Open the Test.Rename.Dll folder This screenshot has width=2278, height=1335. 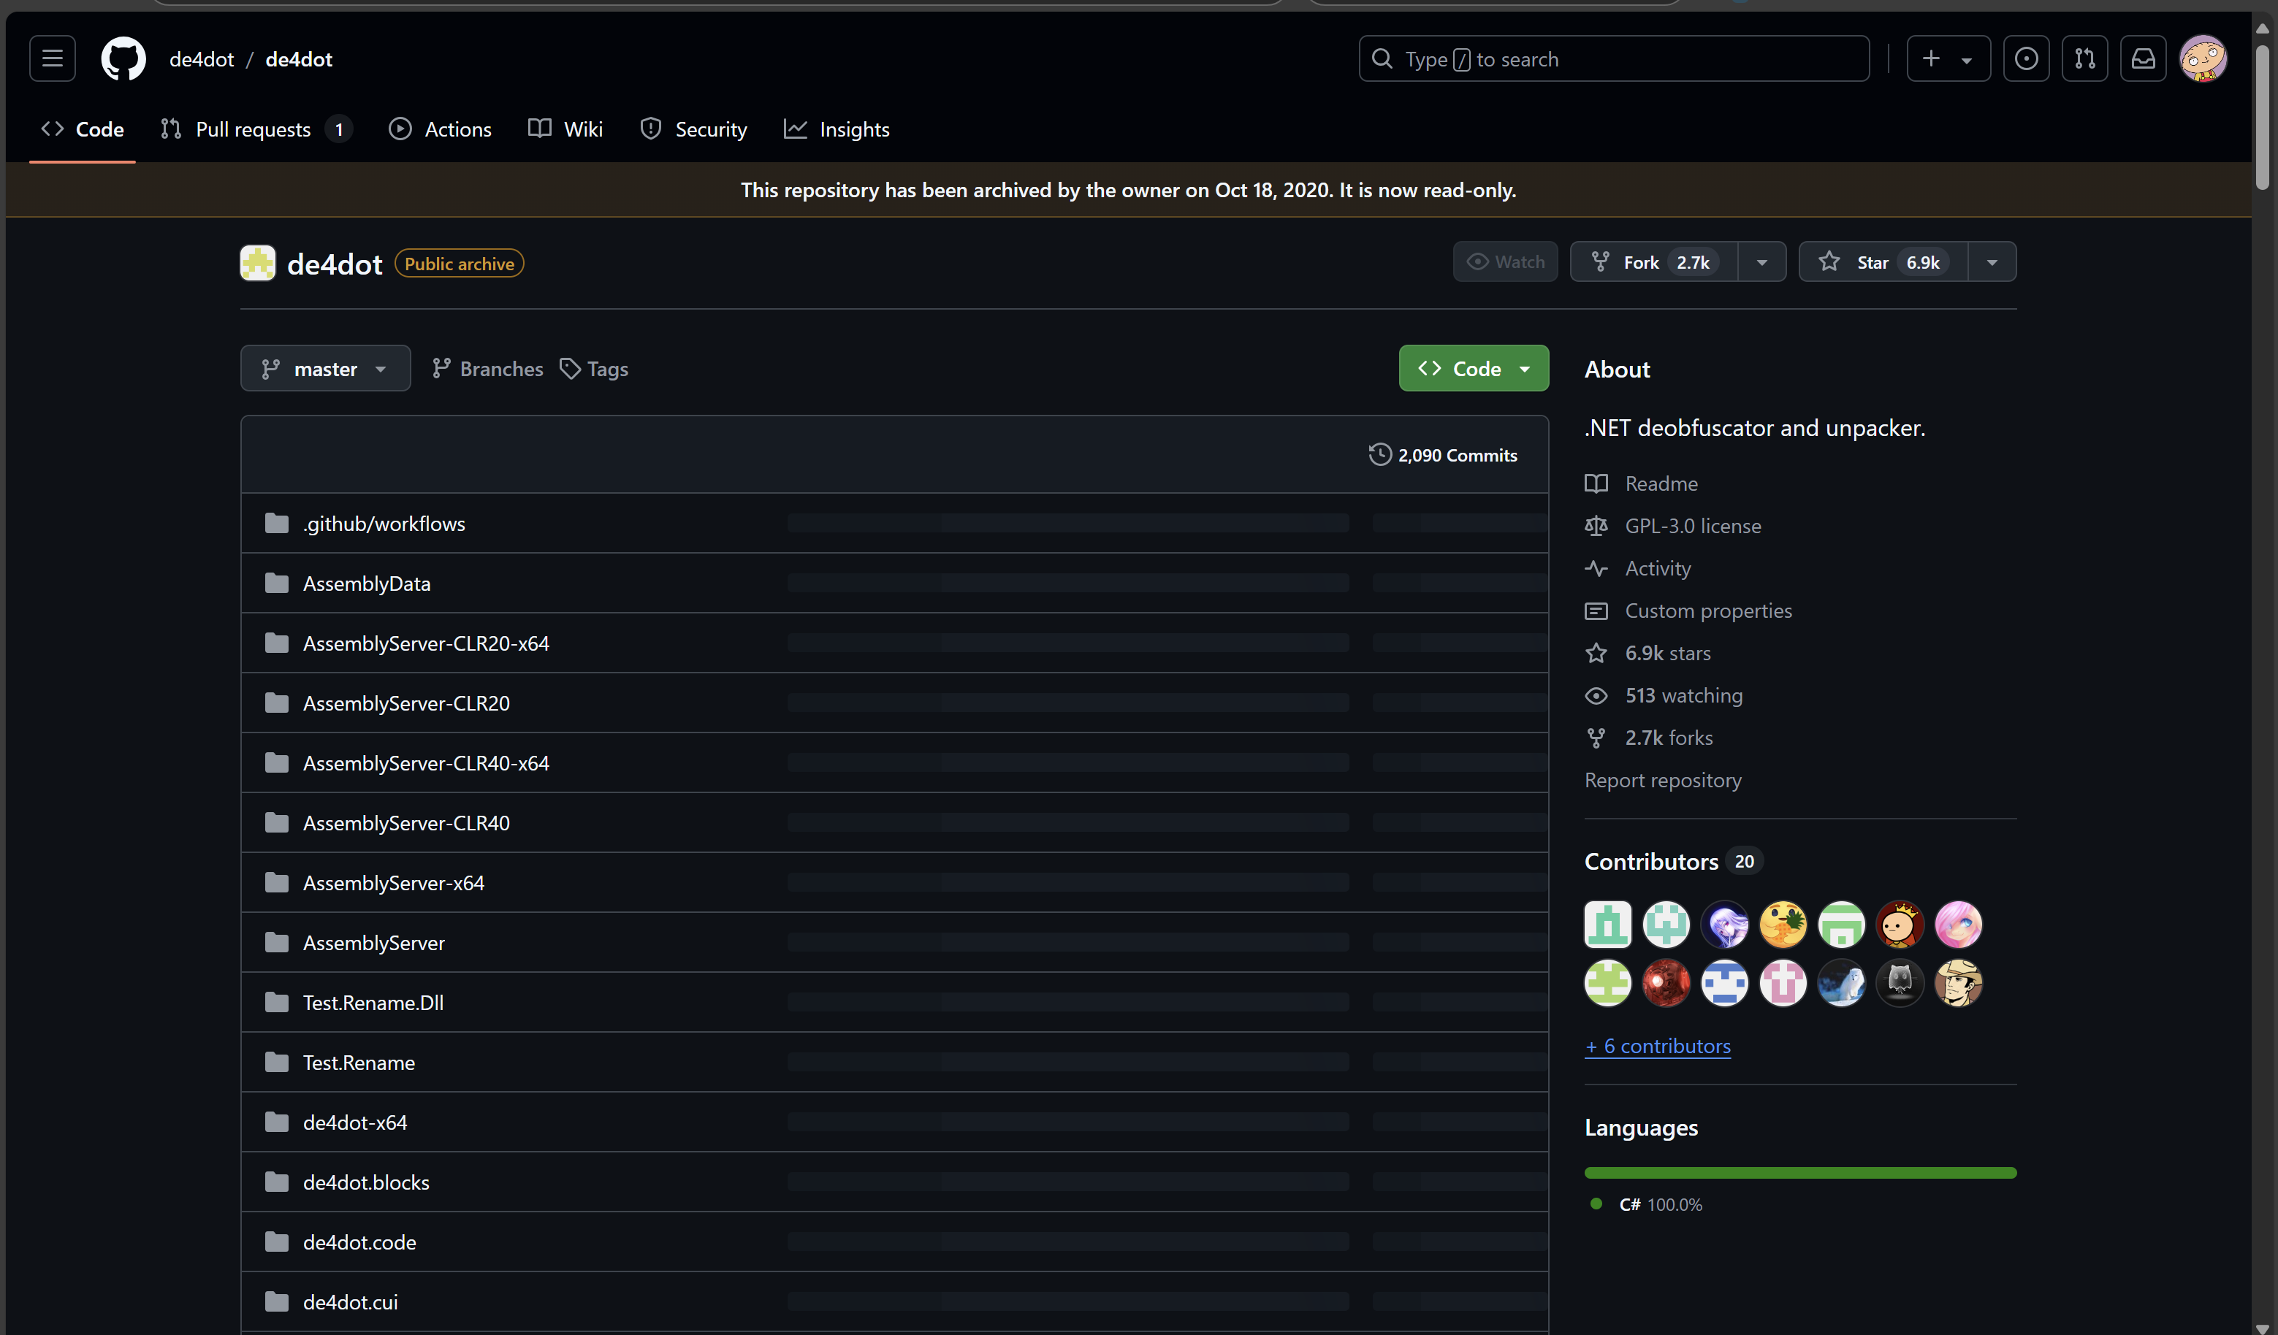373,1003
